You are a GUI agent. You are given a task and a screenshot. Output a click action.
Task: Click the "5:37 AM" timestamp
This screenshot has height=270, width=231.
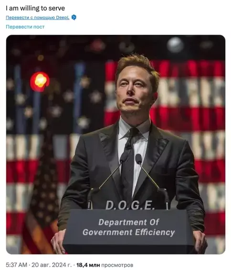coord(17,265)
